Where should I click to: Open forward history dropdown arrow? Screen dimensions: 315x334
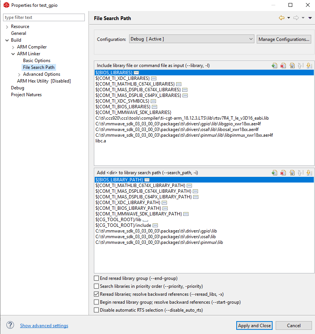coord(303,18)
